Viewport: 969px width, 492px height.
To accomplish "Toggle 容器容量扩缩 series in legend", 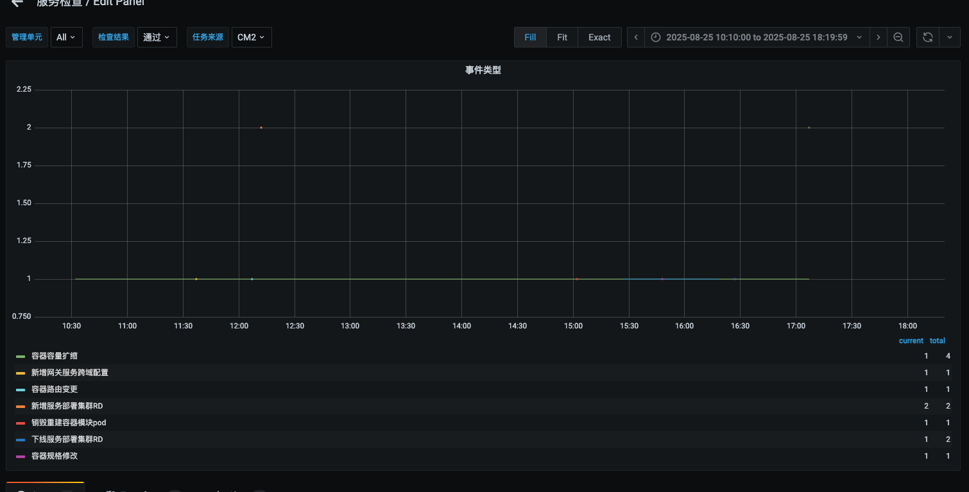I will pos(55,356).
